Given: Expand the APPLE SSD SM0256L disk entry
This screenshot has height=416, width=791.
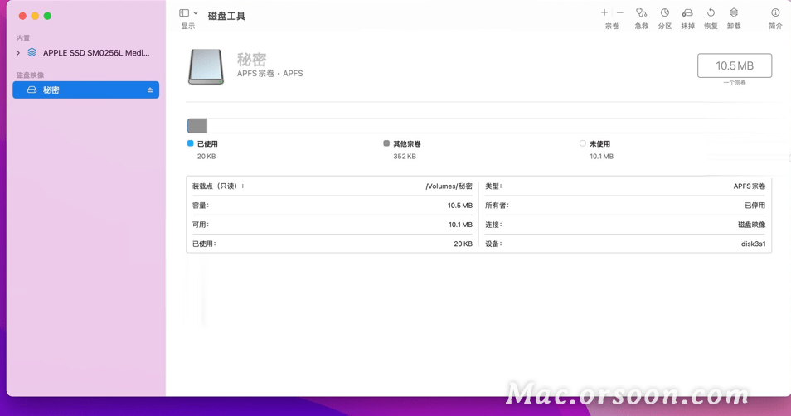Looking at the screenshot, I should click(18, 52).
